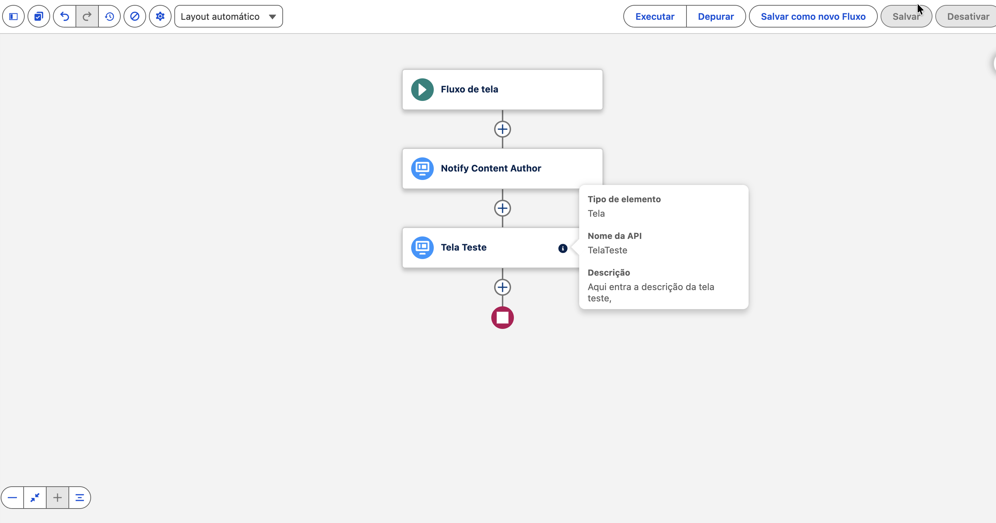Viewport: 996px width, 523px height.
Task: Click the 'Tela' element type value
Action: tap(596, 214)
